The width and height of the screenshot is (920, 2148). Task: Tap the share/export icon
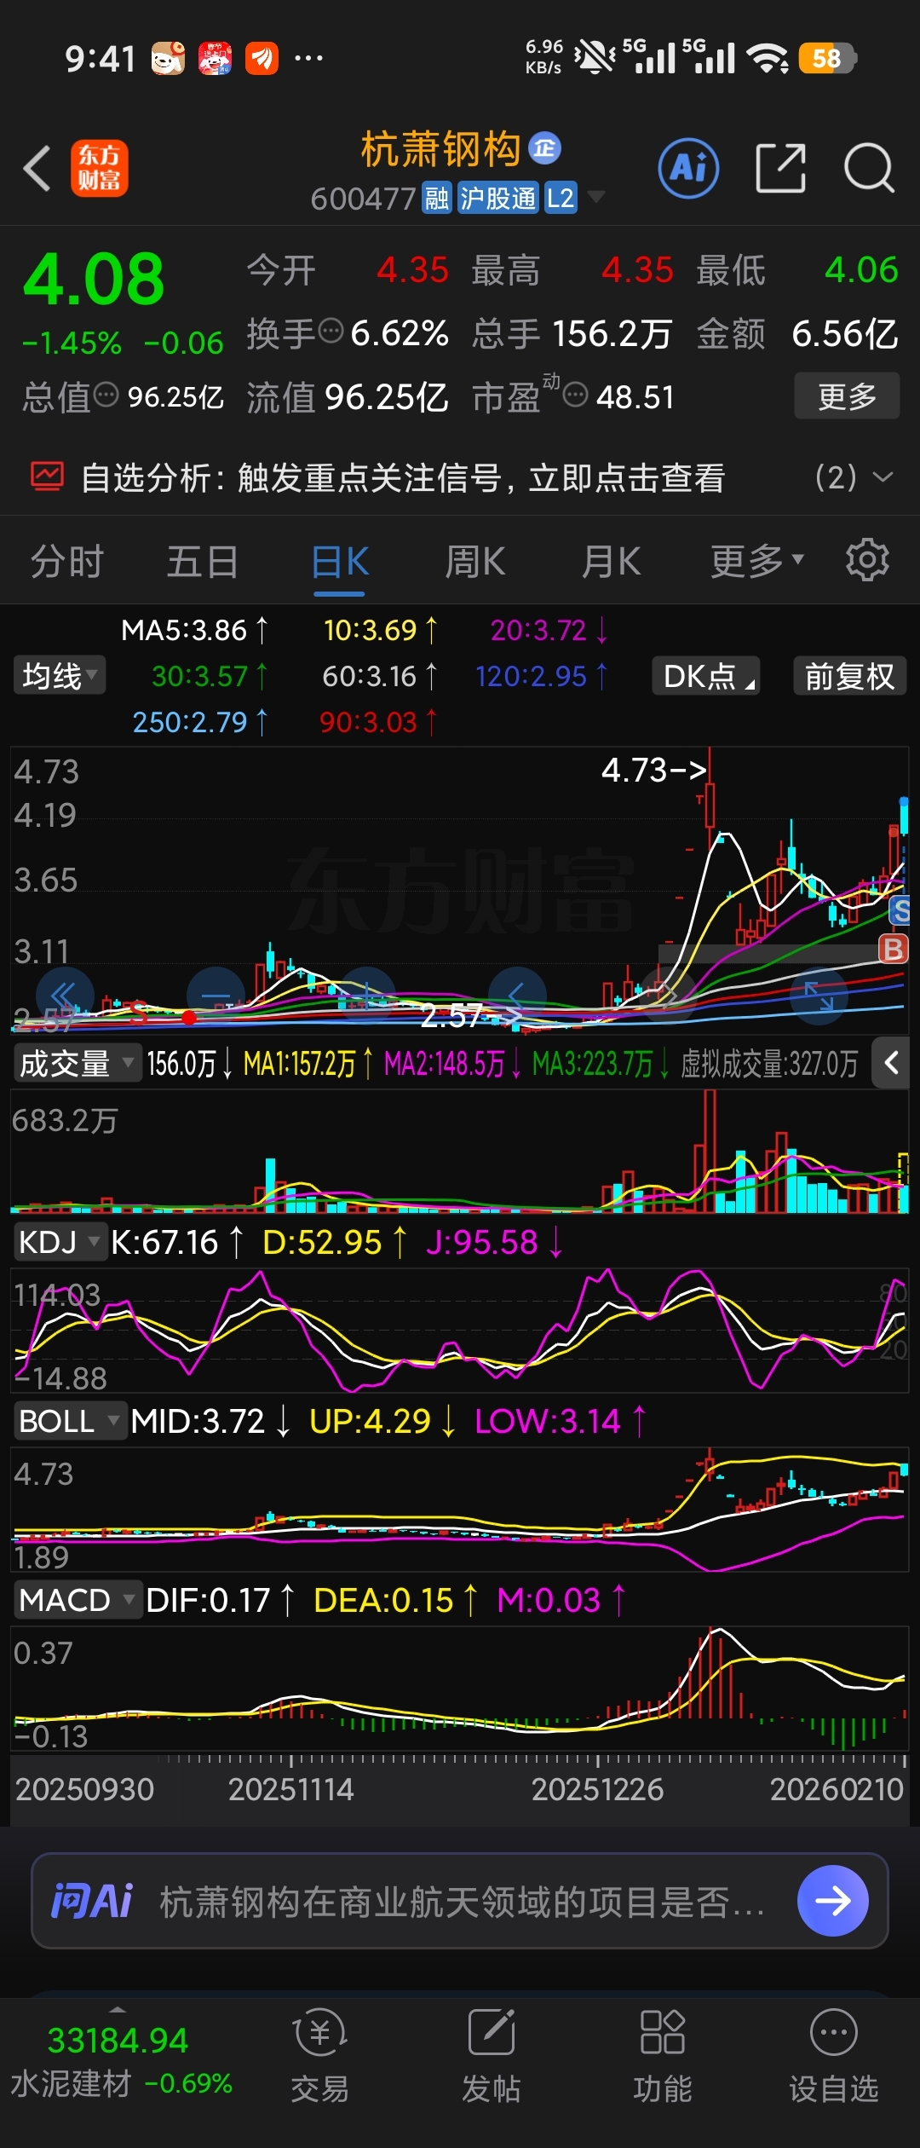point(780,168)
